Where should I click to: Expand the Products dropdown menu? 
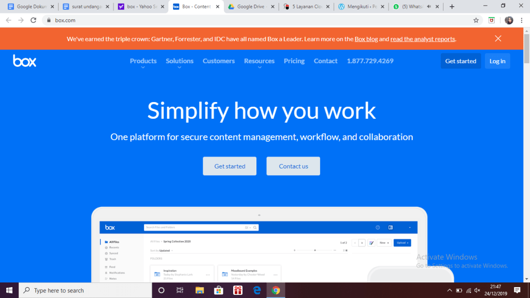[143, 61]
